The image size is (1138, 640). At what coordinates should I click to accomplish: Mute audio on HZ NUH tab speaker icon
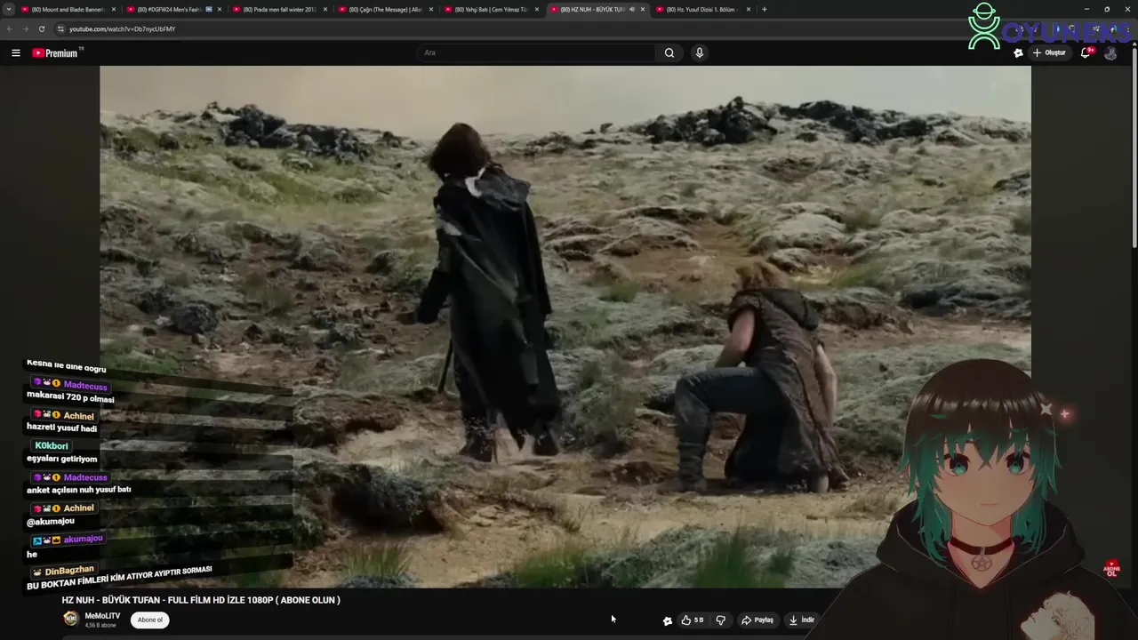tap(631, 9)
